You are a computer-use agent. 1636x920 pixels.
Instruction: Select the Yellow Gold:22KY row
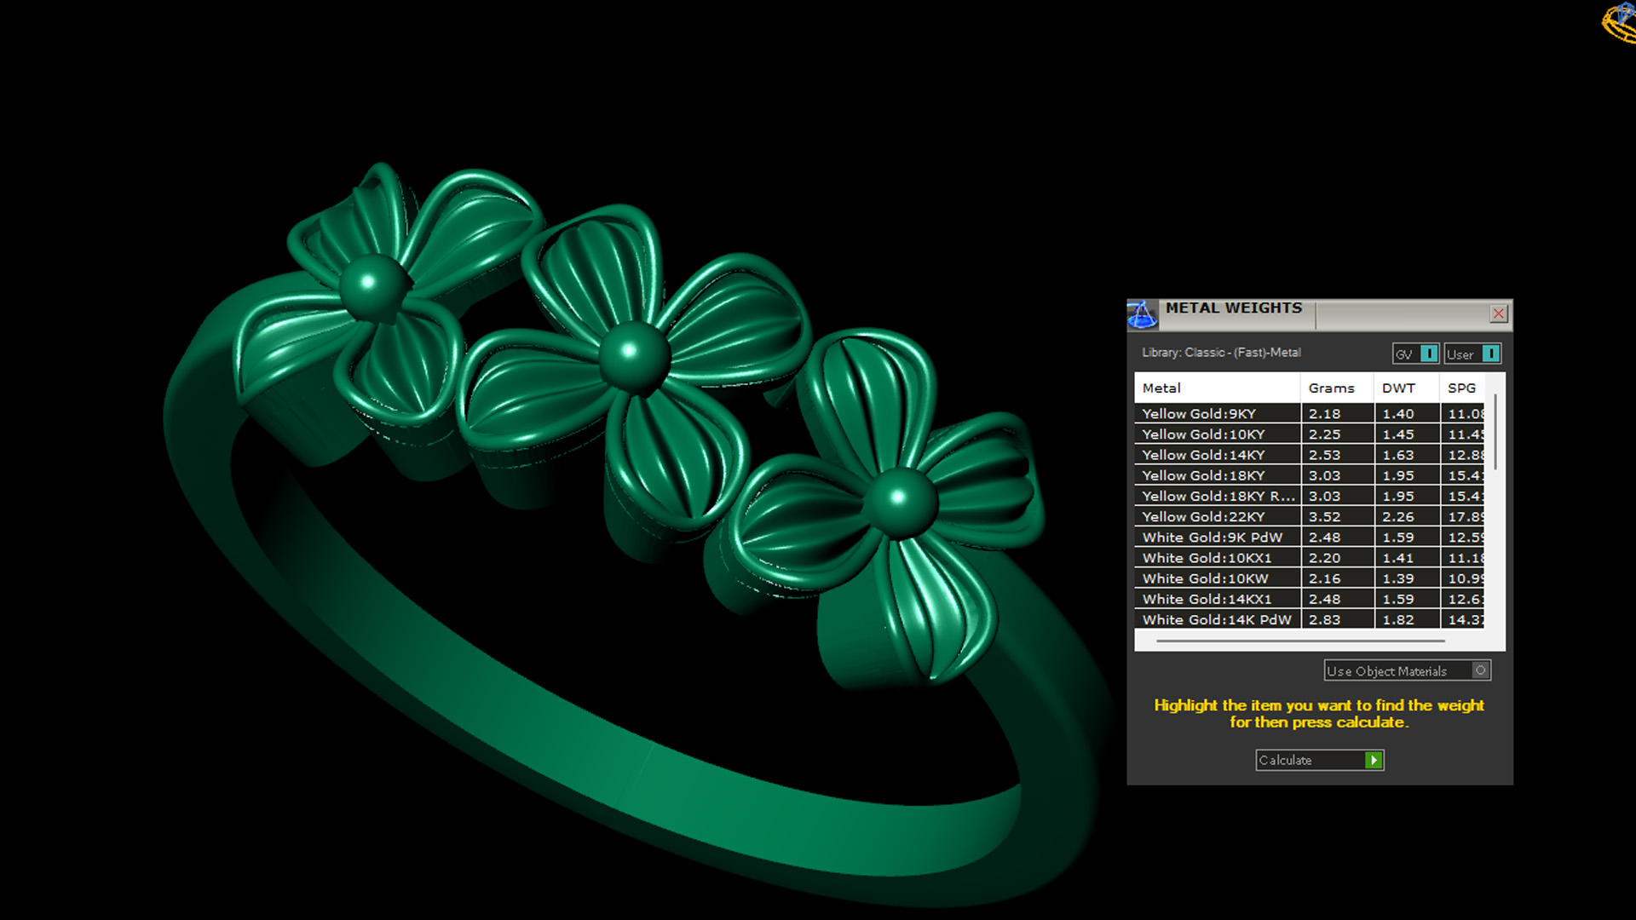(1309, 516)
